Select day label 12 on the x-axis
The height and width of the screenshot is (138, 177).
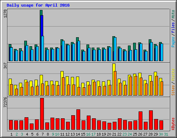67,134
